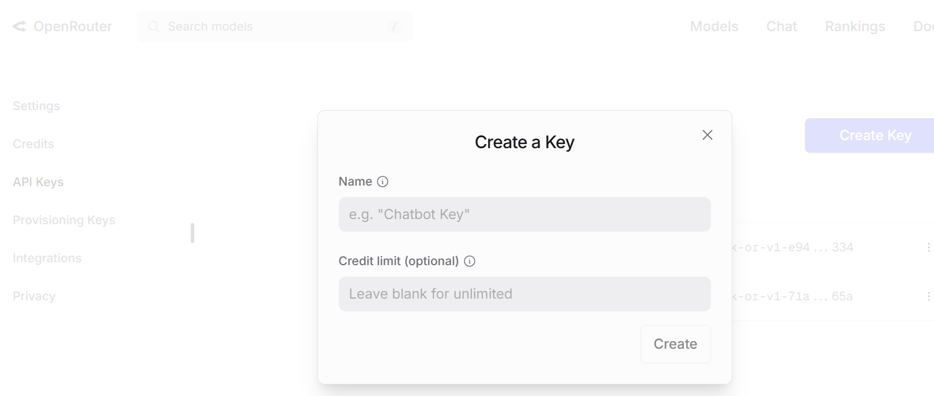Click the Credit limit input field
934x396 pixels.
524,294
